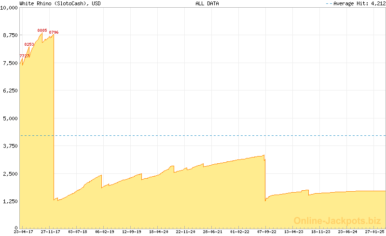The height and width of the screenshot is (236, 386).
Task: Select the 8,750 y-axis gridline label
Action: coord(10,35)
